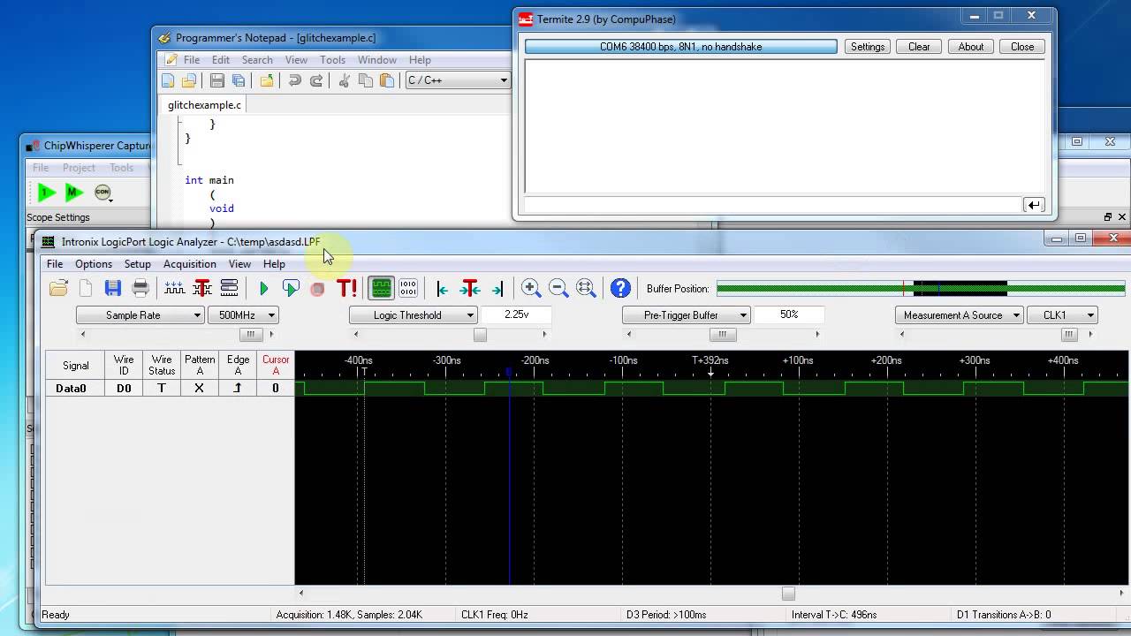This screenshot has height=636, width=1131.
Task: Click Termite send return-arrow button
Action: [x=1033, y=205]
